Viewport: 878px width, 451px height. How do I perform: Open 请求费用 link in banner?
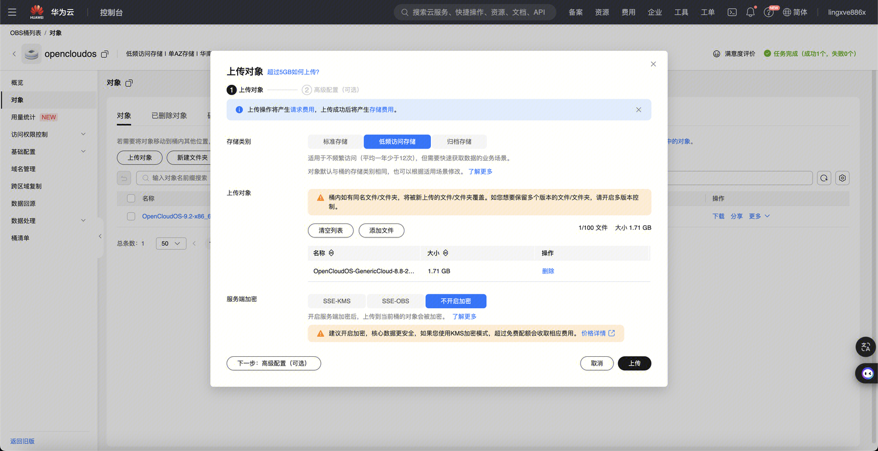303,109
